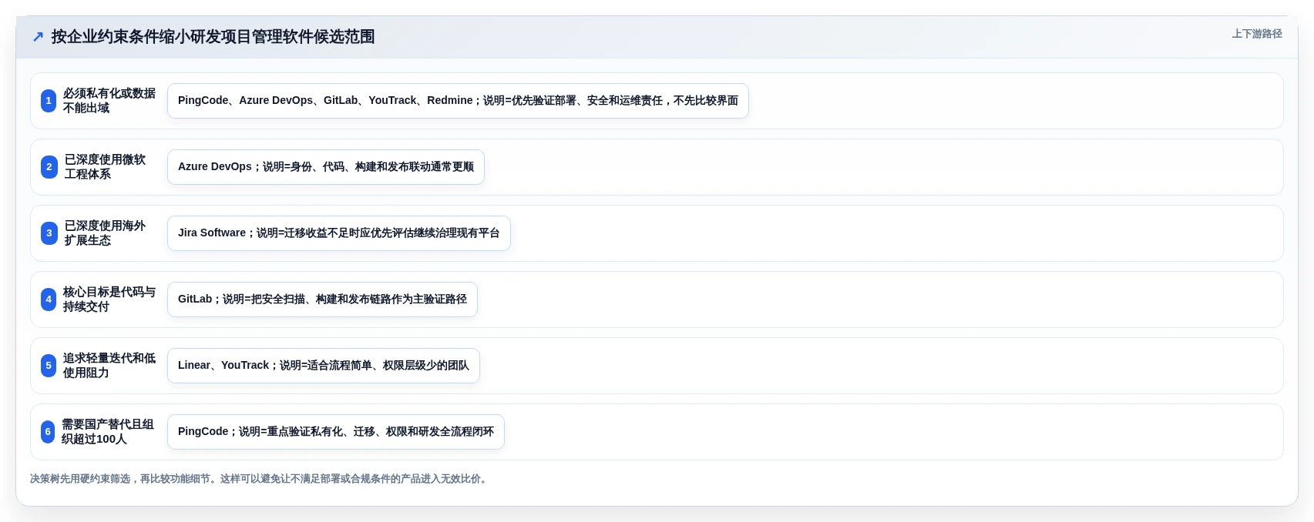The width and height of the screenshot is (1314, 522).
Task: Click the card listing PingCode, Azure DevOps, GitLab, YouTrack, Redmine
Action: [458, 101]
